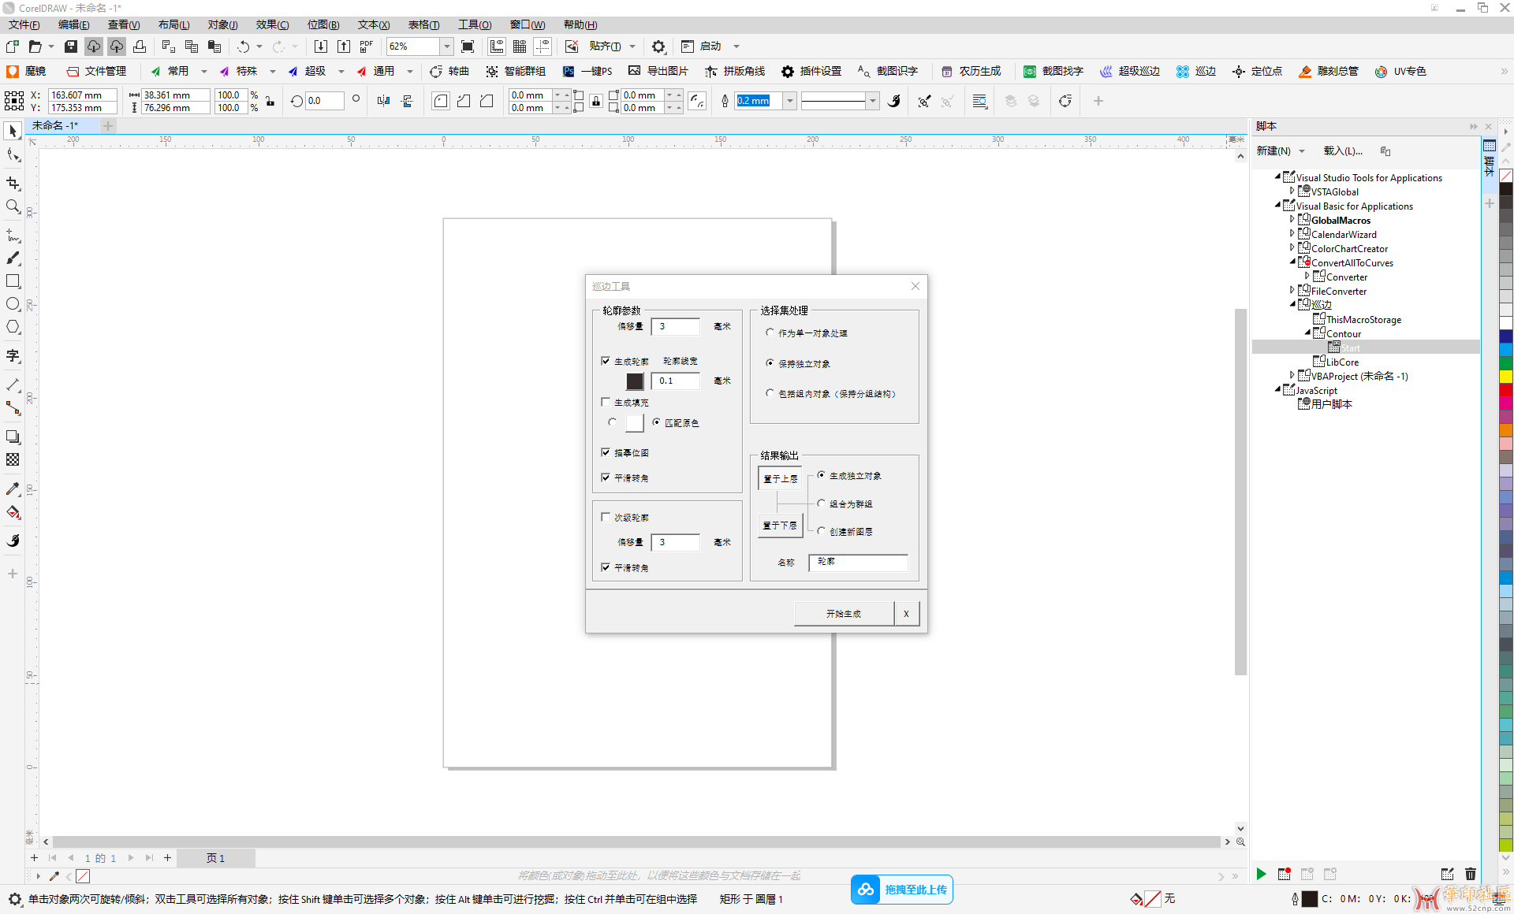Expand the VBAProject (未命名 -1) node
Image resolution: width=1514 pixels, height=914 pixels.
[1292, 375]
